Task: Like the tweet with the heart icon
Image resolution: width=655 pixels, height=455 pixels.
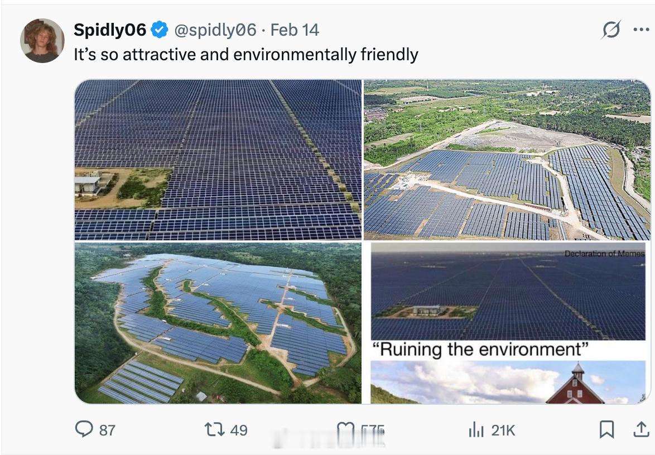Action: tap(346, 429)
